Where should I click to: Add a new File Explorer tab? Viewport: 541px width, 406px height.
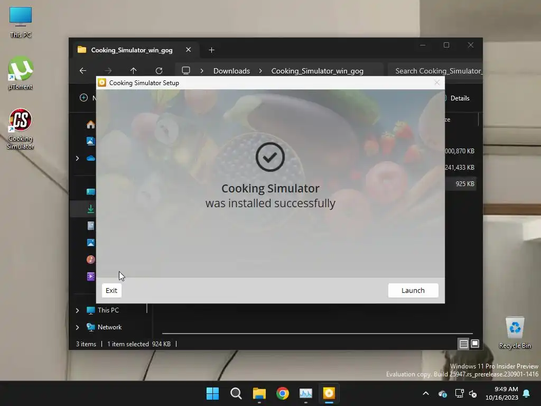(x=211, y=50)
